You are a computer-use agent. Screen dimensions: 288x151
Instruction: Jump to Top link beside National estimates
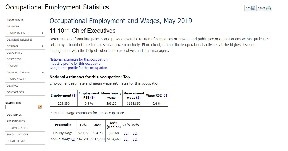coord(126,77)
